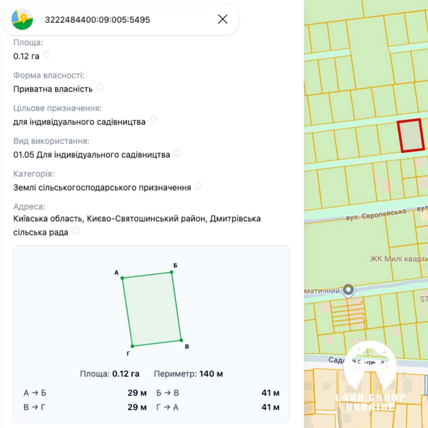428x428 pixels.
Task: Close the parcel info panel with X
Action: point(223,19)
